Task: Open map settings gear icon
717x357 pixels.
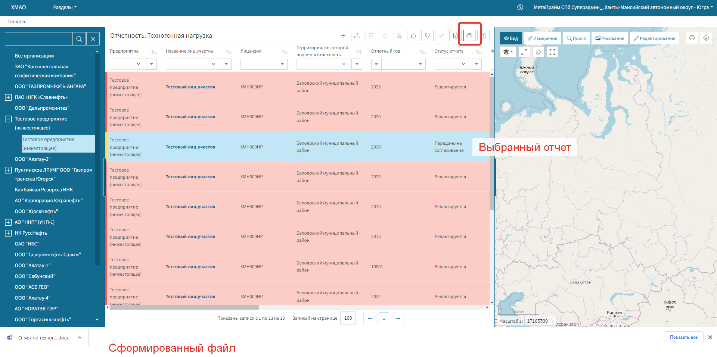Action: (x=706, y=38)
